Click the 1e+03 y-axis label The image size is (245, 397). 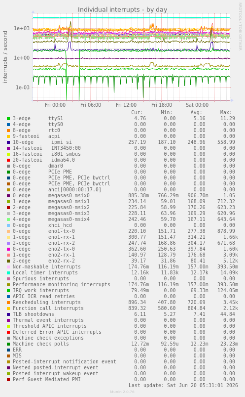point(22,28)
